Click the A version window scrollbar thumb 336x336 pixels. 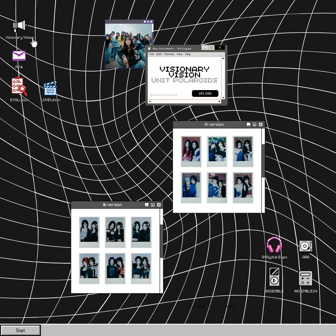click(x=263, y=161)
